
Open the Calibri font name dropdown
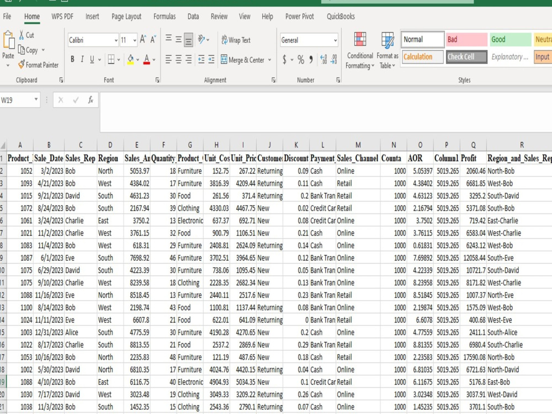coord(116,40)
